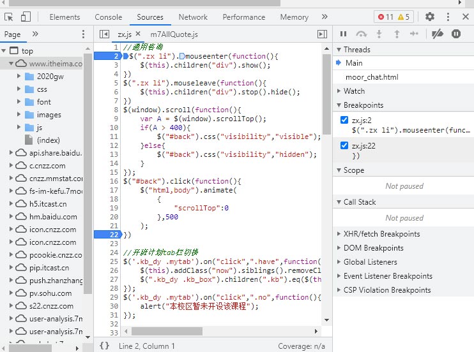This screenshot has height=352, width=474.
Task: Uncheck the zx.js:2 breakpoint checkbox
Action: 344,120
